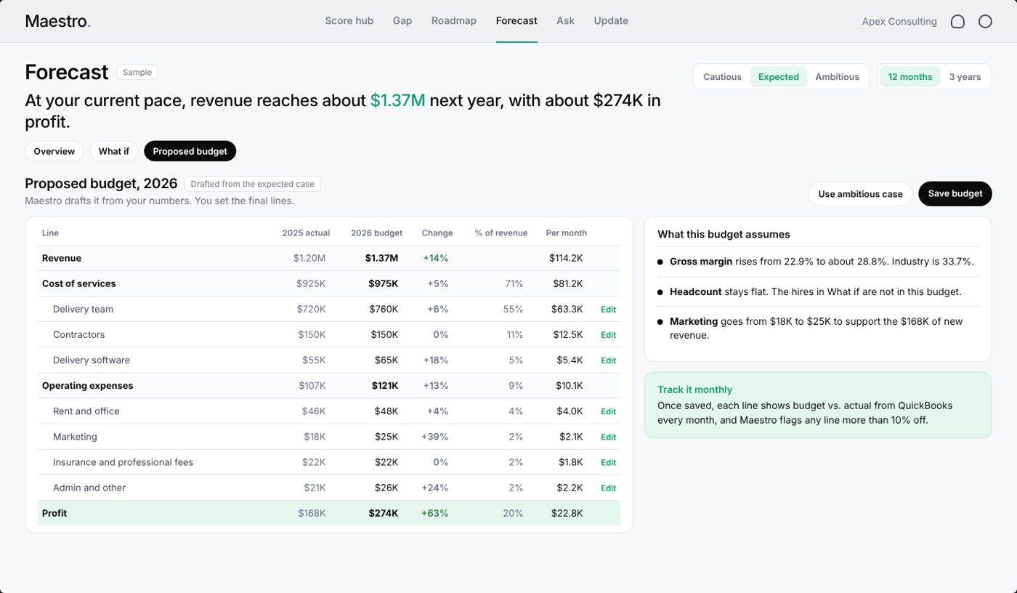Click the circle icon at the header's far right
Viewport: 1017px width, 593px height.
[x=985, y=22]
